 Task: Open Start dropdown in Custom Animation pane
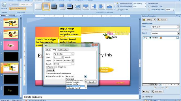178,27
